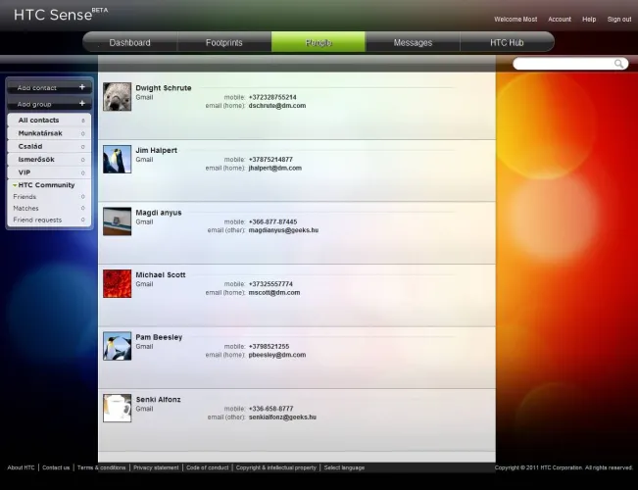Open Senki Alfonz's mug avatar
638x490 pixels.
[117, 408]
